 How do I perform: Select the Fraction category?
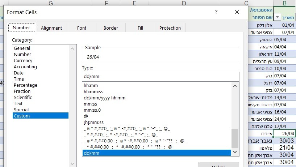point(41,91)
